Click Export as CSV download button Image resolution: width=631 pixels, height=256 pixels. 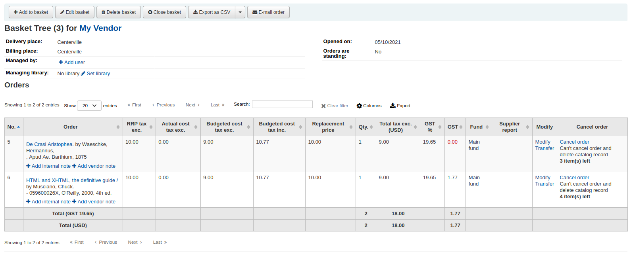(x=212, y=12)
